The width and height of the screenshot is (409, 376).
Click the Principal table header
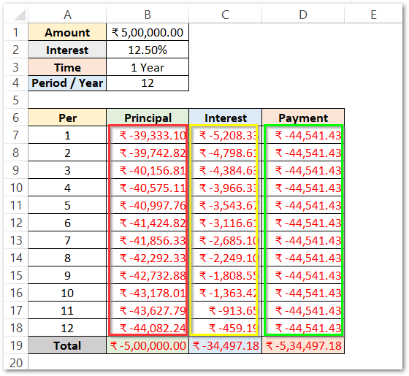[148, 118]
